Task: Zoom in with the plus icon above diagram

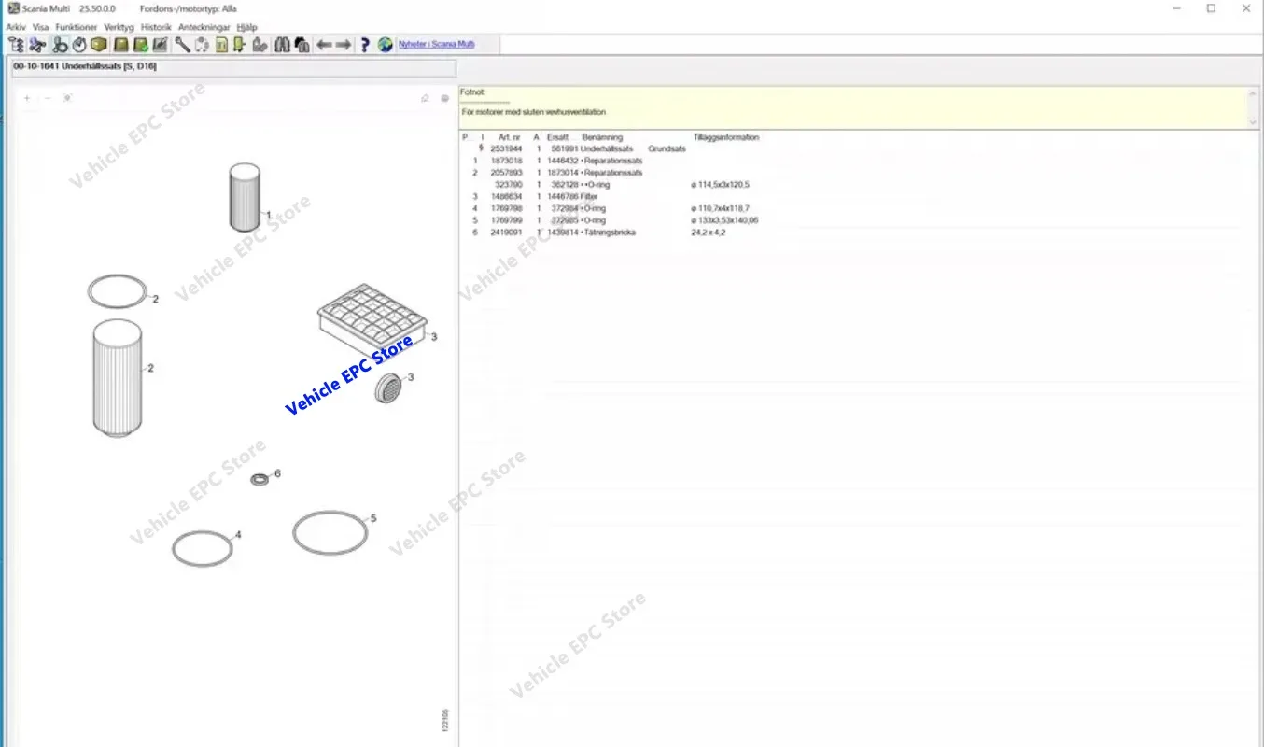Action: point(27,98)
